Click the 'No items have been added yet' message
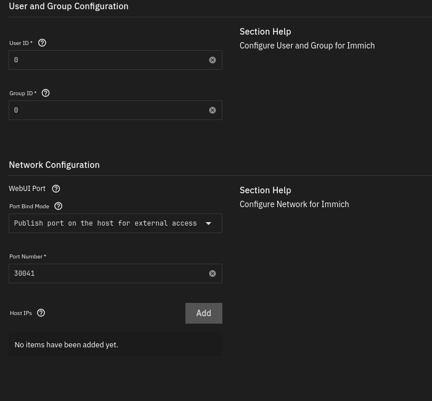 pos(66,344)
